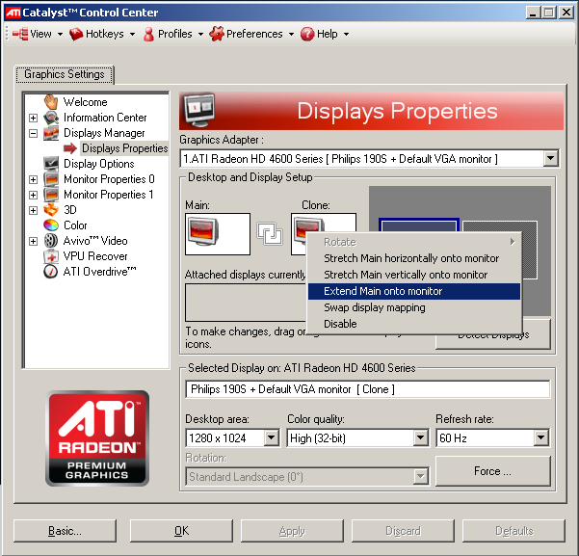The image size is (579, 556).
Task: Collapse the Displays Manager node
Action: [x=33, y=133]
